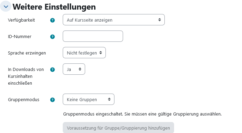Click the In Downloads von Kursinhalten einschließen label
This screenshot has height=133, width=242.
tap(26, 76)
